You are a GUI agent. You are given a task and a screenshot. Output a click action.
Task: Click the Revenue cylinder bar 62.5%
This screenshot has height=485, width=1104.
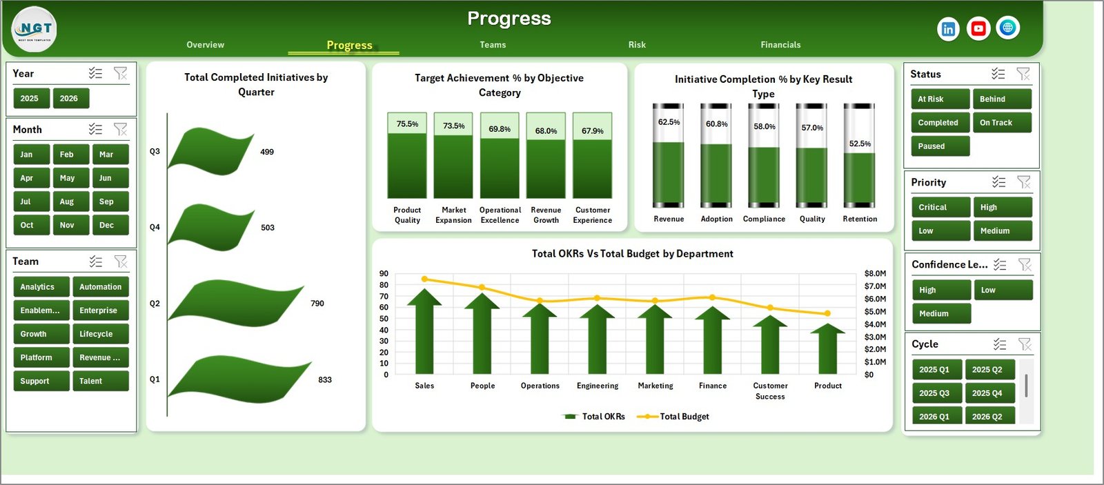point(669,155)
